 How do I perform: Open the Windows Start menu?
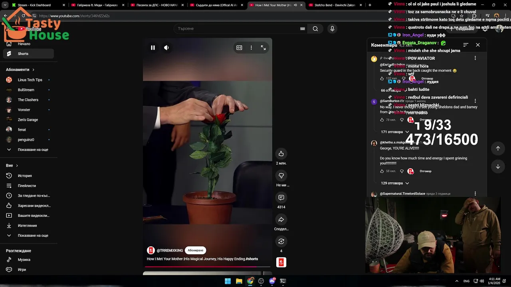[x=228, y=281]
